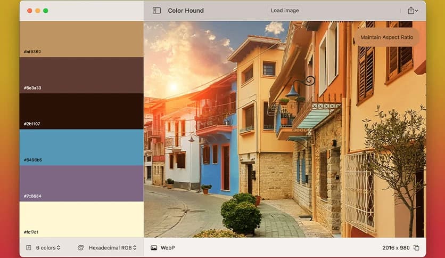Select the cream #fcf7d1 color swatch
The image size is (445, 258).
click(x=81, y=220)
